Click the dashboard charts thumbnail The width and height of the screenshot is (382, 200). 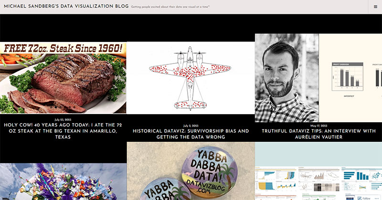318,171
